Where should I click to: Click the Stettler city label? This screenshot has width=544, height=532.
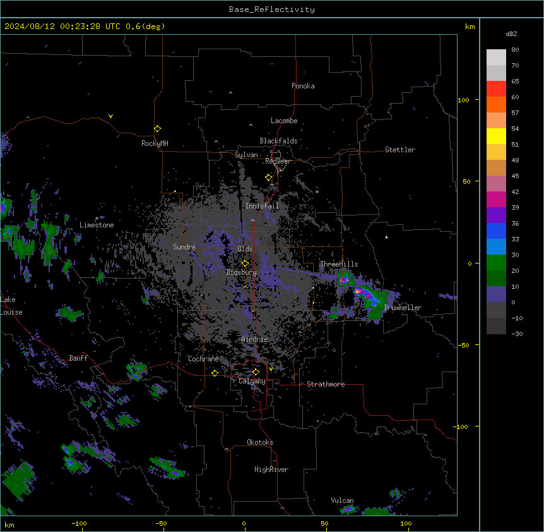point(400,150)
